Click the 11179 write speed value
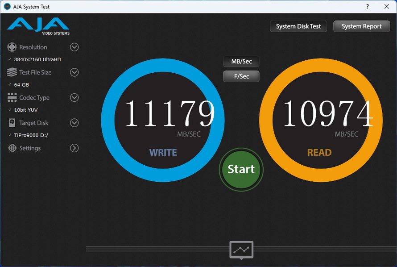397x267 pixels. coord(170,113)
